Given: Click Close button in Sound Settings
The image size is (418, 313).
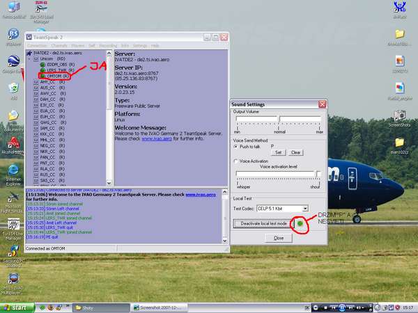Looking at the screenshot, I should 279,238.
